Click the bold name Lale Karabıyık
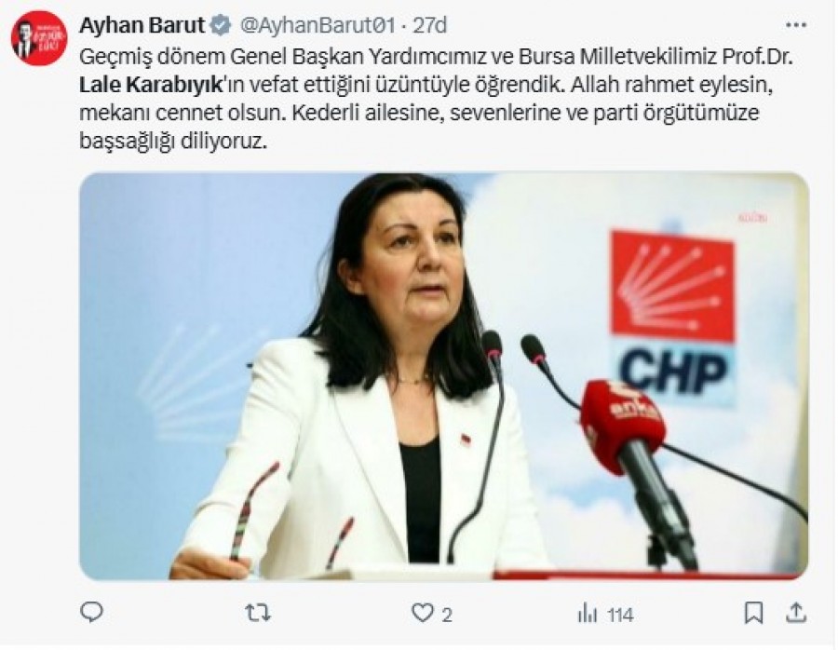 click(x=151, y=85)
